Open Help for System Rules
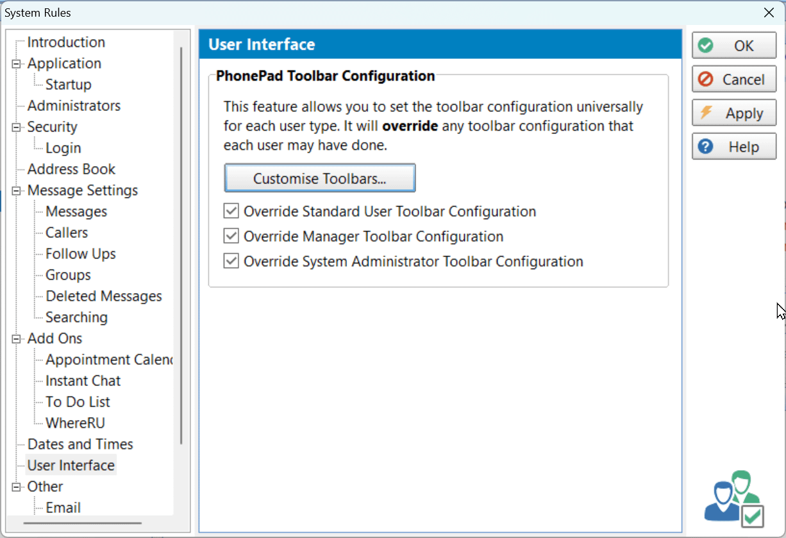 (x=734, y=147)
